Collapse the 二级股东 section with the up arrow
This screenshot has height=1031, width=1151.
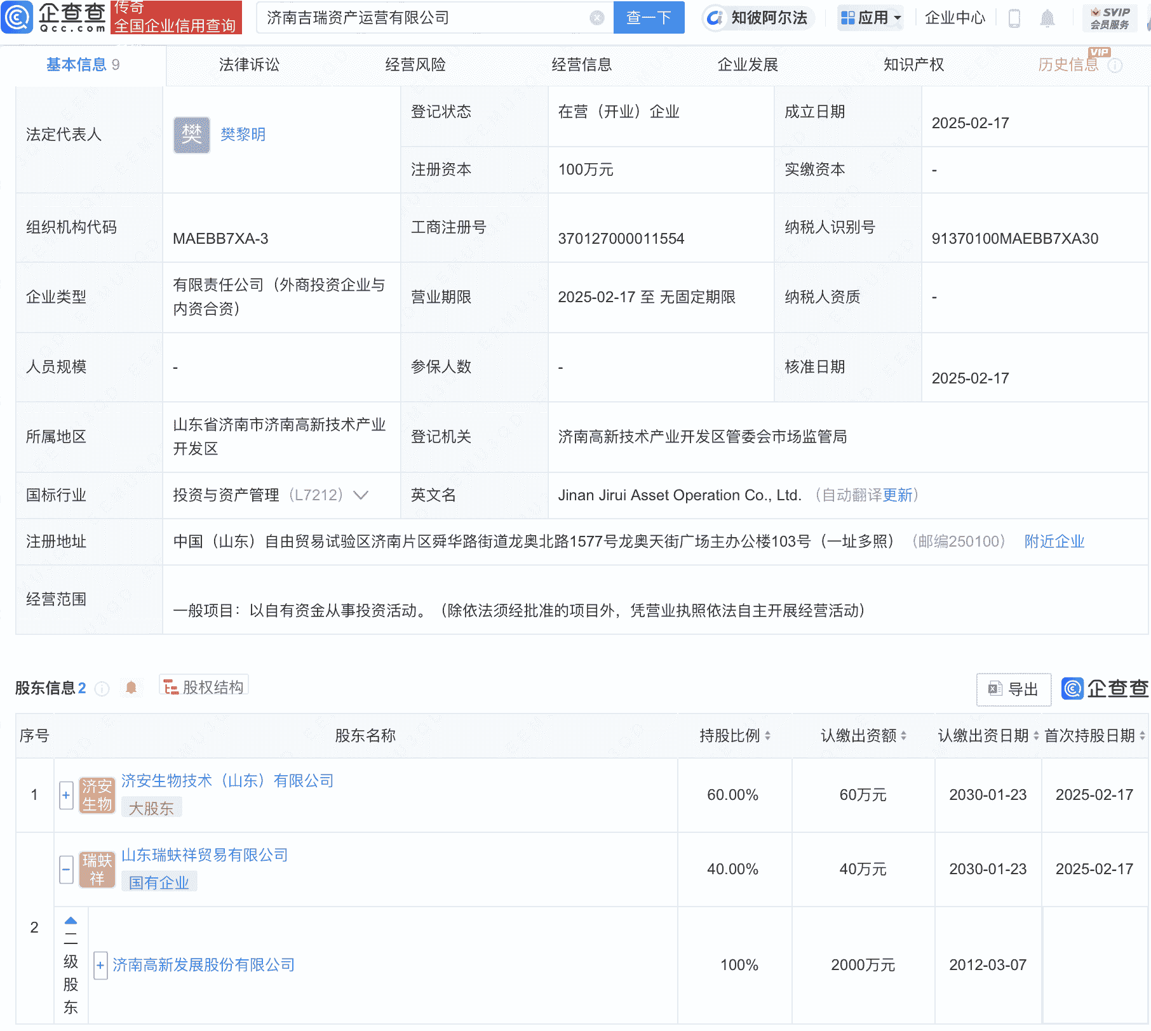(70, 919)
